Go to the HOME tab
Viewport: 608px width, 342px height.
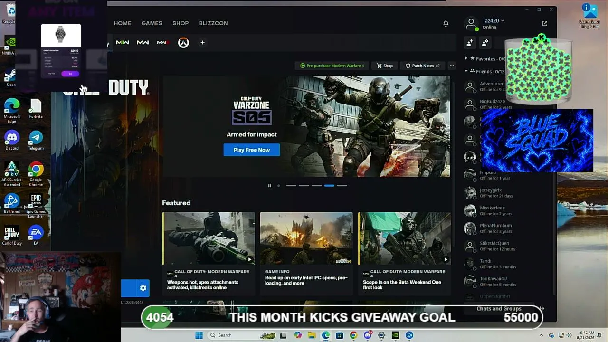pyautogui.click(x=123, y=23)
